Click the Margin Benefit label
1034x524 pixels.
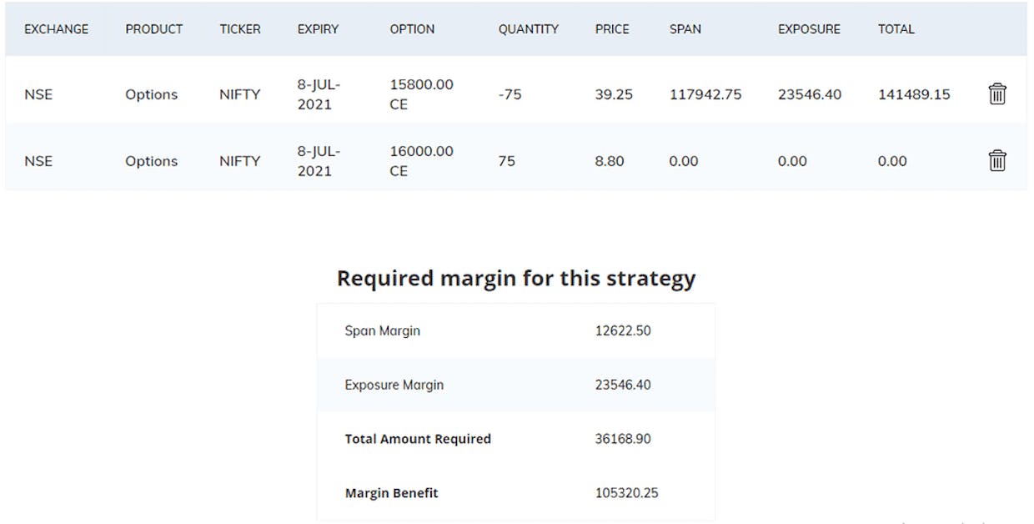pyautogui.click(x=391, y=493)
